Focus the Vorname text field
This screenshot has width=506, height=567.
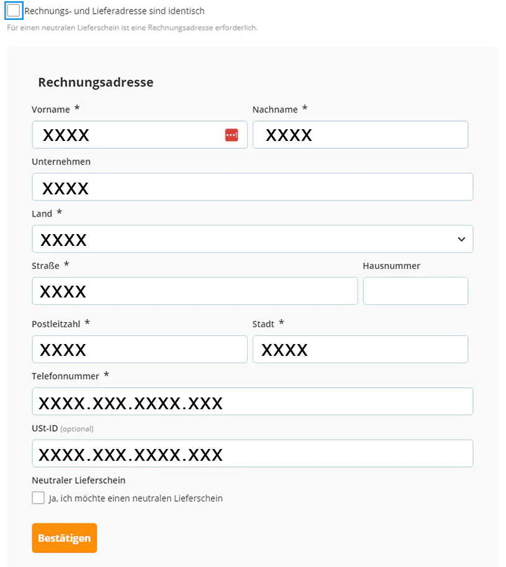pos(130,135)
